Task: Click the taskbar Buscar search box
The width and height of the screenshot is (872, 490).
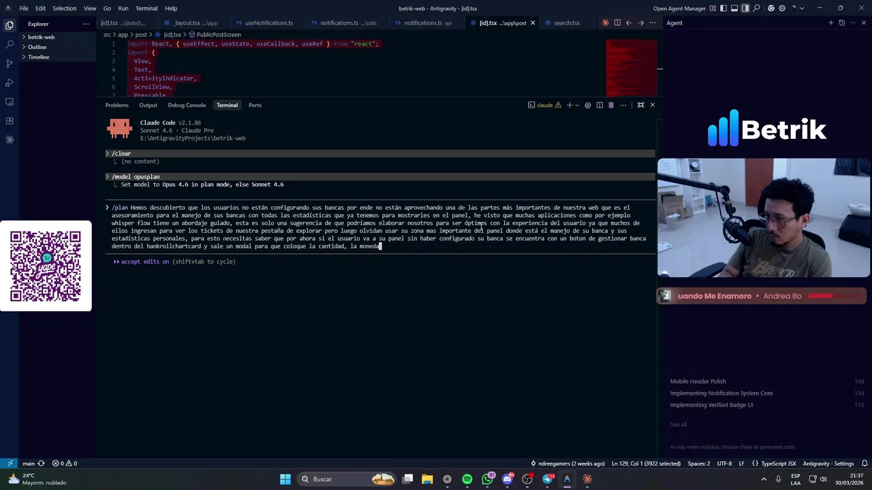Action: (347, 479)
